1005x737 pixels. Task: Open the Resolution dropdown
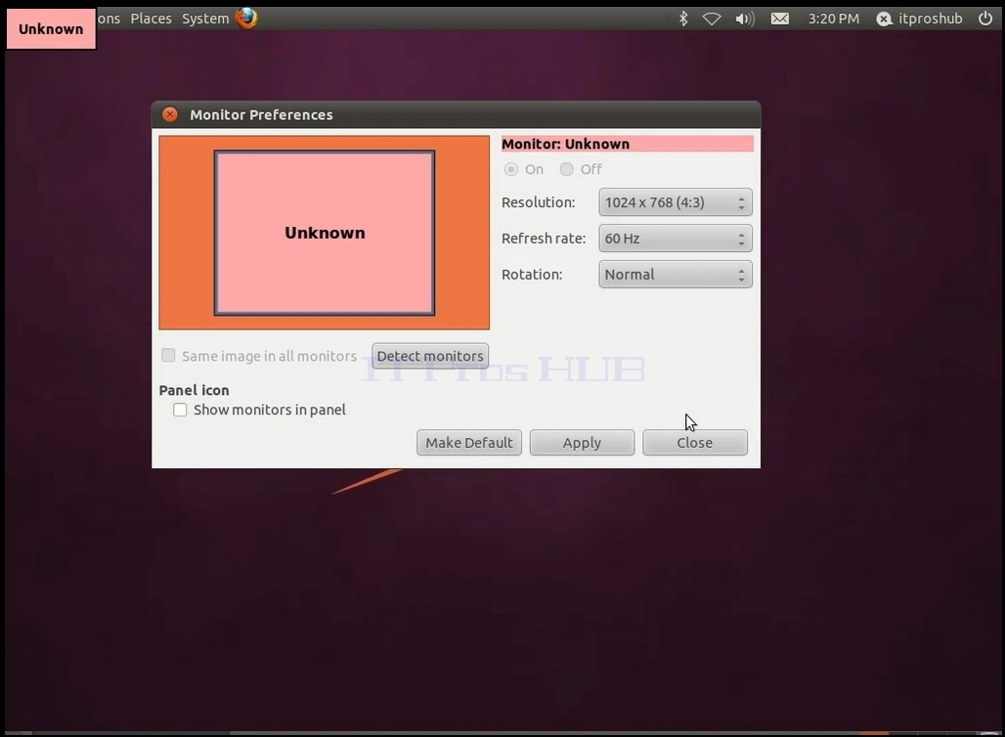click(x=676, y=202)
